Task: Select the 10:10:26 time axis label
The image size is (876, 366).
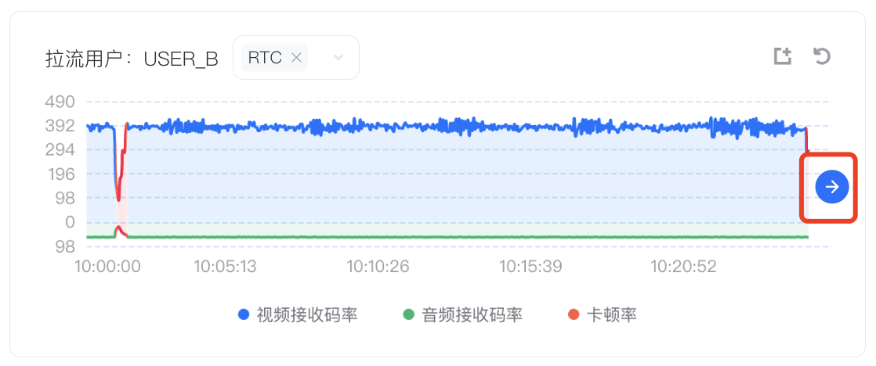Action: tap(378, 267)
